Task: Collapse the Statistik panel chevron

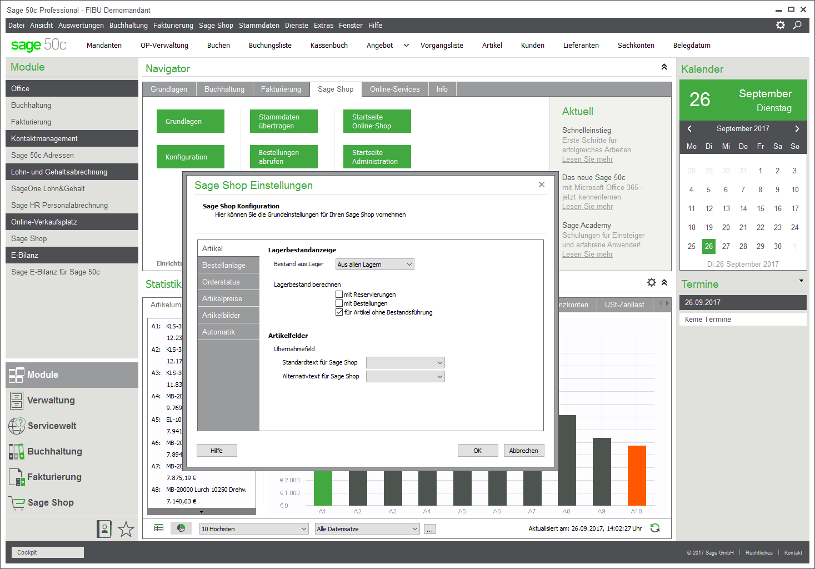Action: [664, 282]
